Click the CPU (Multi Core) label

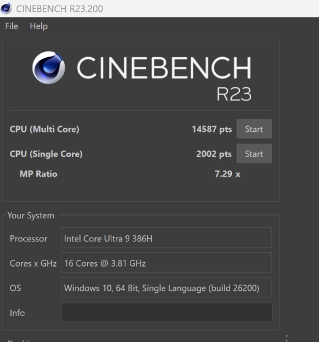point(44,129)
